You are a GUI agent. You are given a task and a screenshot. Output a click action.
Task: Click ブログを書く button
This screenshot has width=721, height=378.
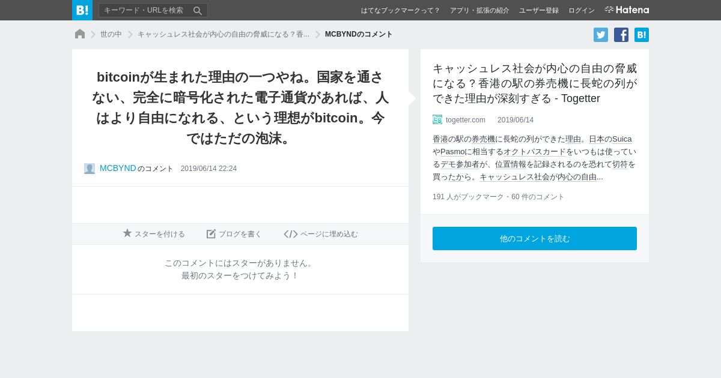(234, 234)
